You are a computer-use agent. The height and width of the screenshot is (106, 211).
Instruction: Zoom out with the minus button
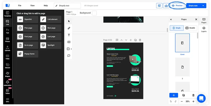coord(182,101)
